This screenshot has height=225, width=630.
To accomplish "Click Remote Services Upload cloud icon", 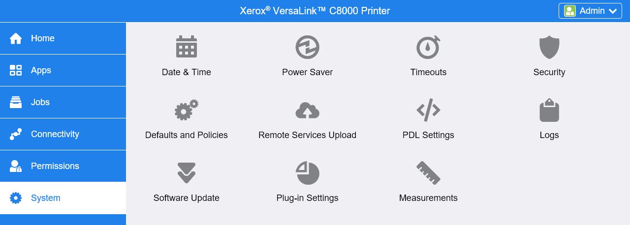I will point(308,111).
